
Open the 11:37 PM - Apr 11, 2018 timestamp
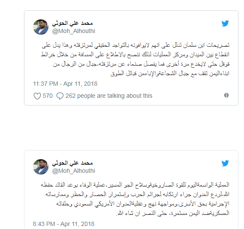(65, 84)
